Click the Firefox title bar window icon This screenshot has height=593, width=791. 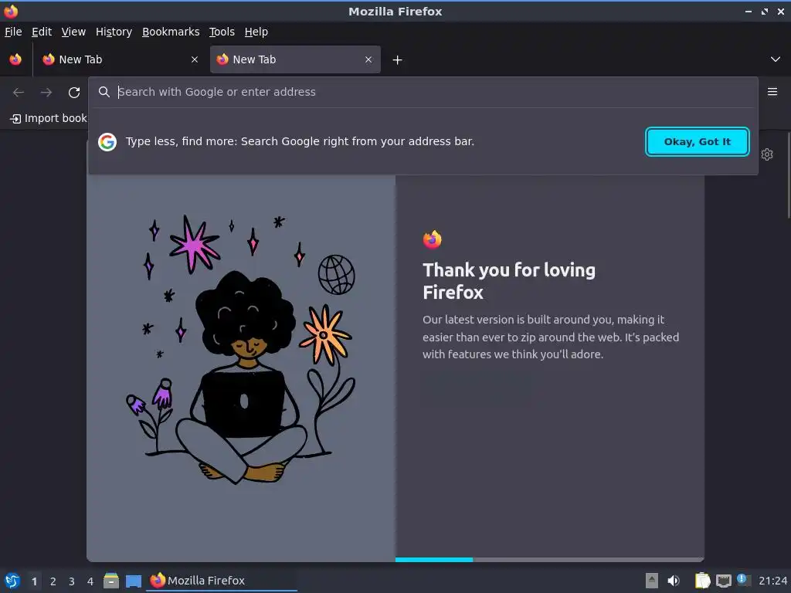click(11, 11)
